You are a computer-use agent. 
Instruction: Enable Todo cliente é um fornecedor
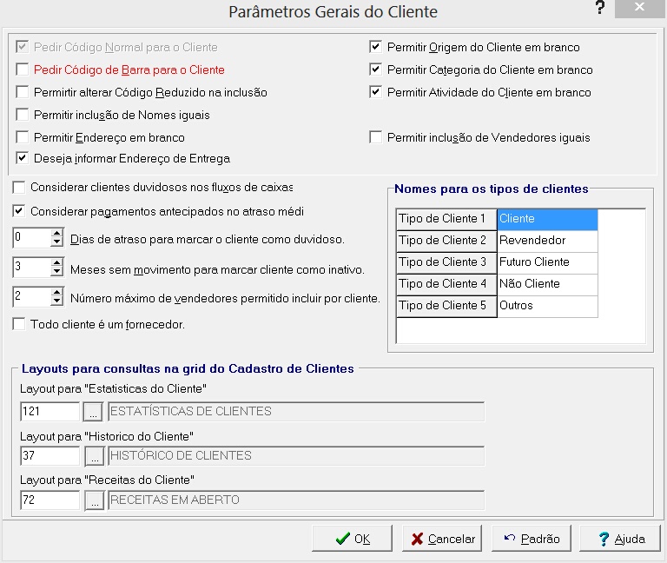19,324
